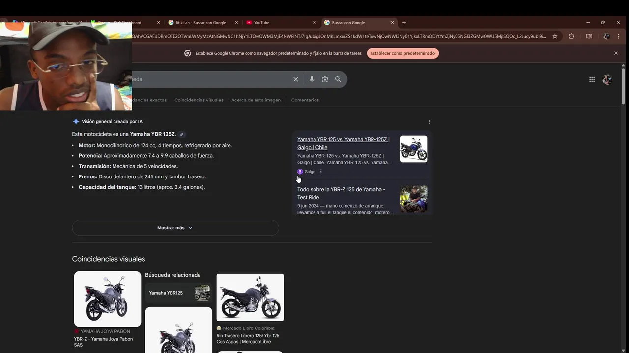Click the search magnifier icon
This screenshot has height=353, width=629.
(338, 79)
